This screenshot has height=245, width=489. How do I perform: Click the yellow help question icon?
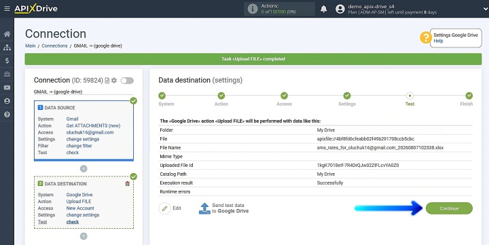[425, 38]
